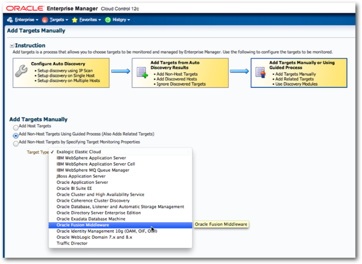This screenshot has width=362, height=264.
Task: Click the Auto Discovery Results document icon
Action: (142, 72)
